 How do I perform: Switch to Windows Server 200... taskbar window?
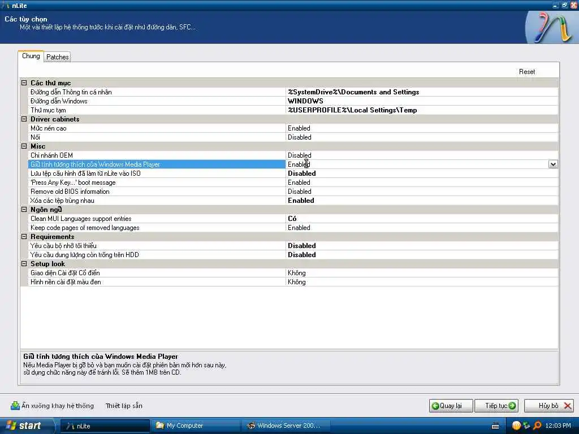tap(287, 426)
